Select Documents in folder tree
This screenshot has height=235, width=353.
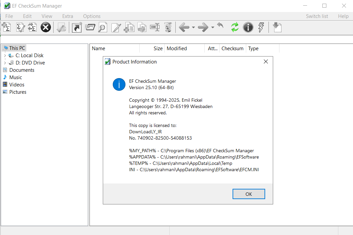point(22,70)
